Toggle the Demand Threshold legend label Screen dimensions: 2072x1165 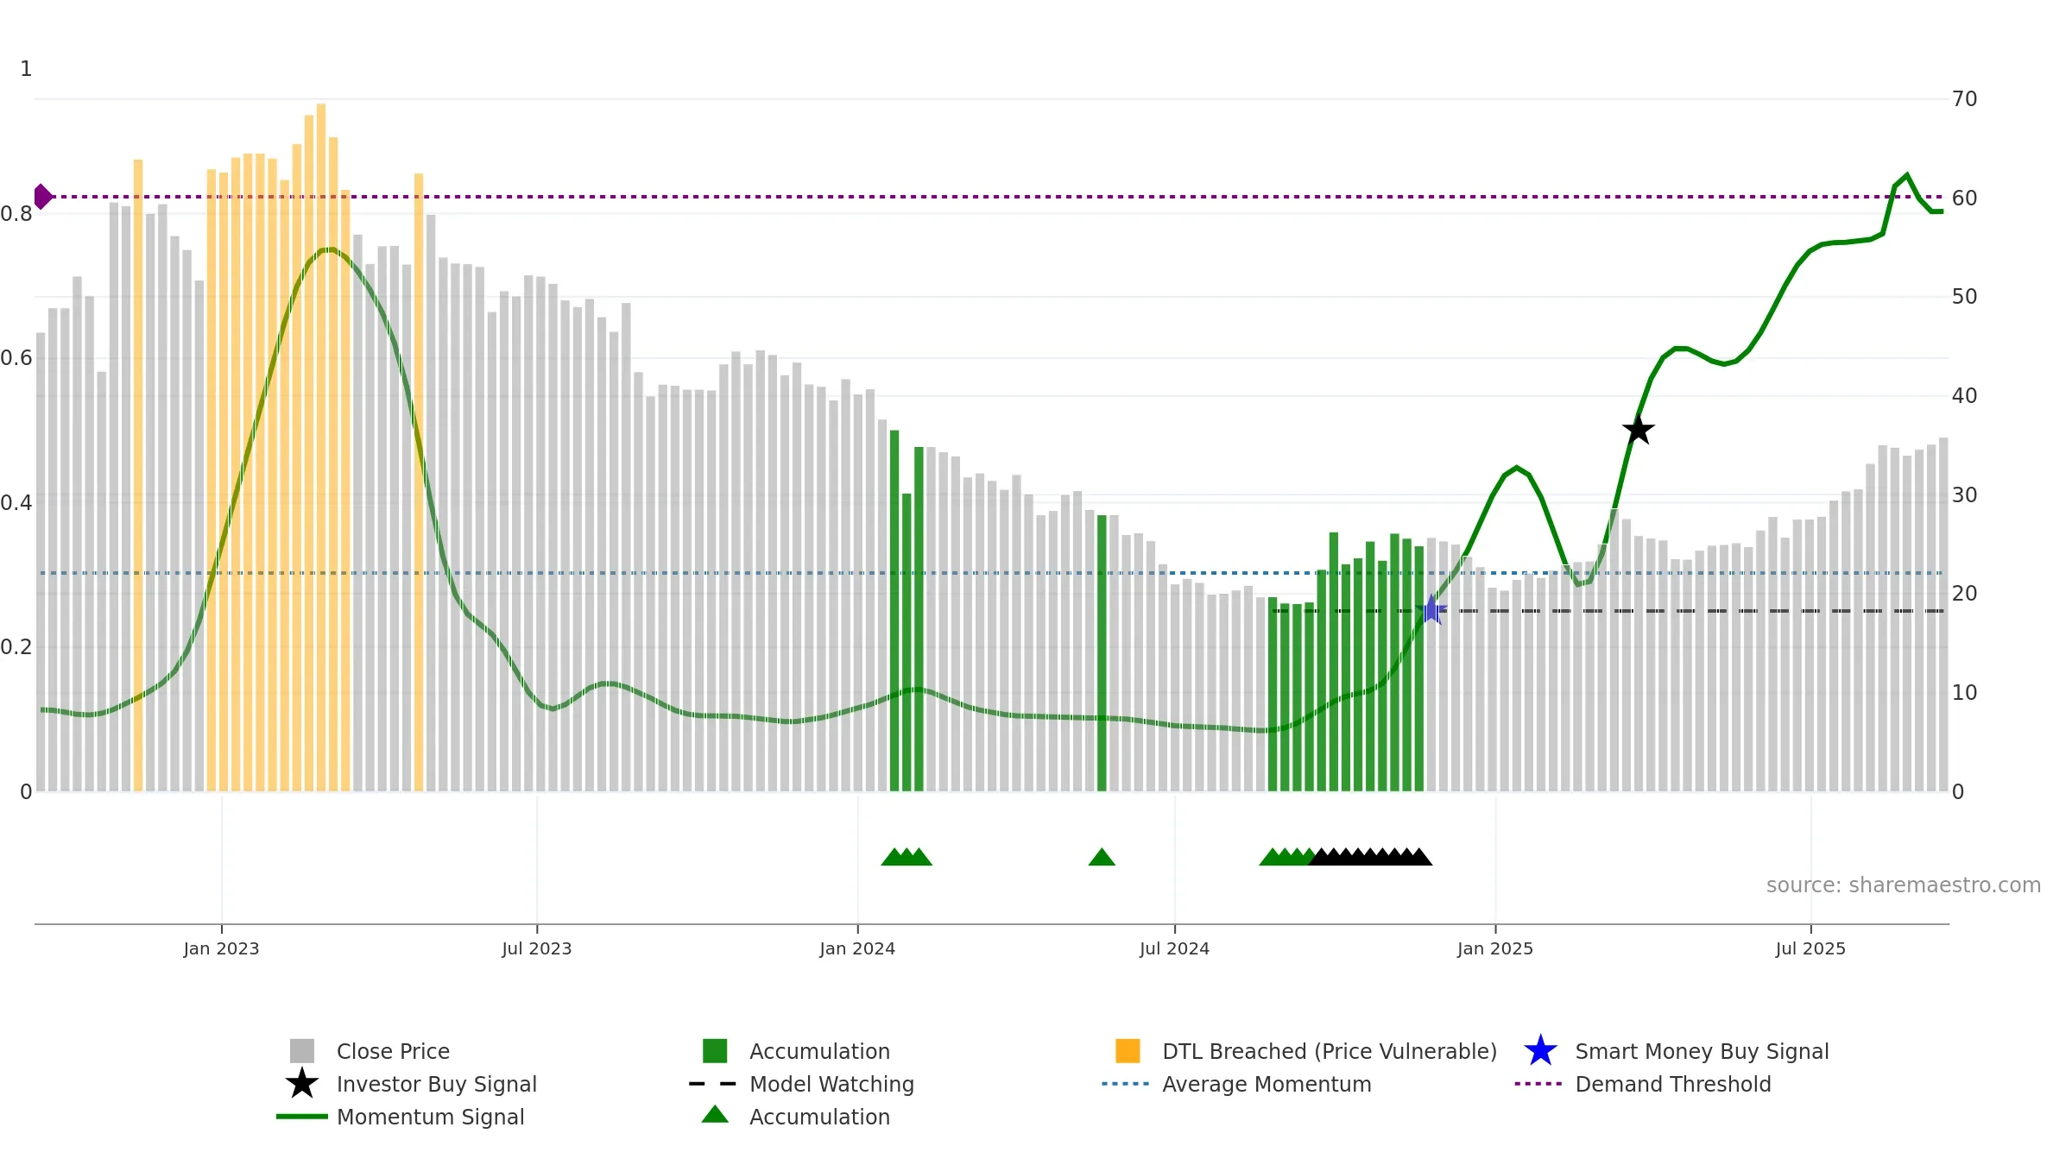pyautogui.click(x=1673, y=1084)
